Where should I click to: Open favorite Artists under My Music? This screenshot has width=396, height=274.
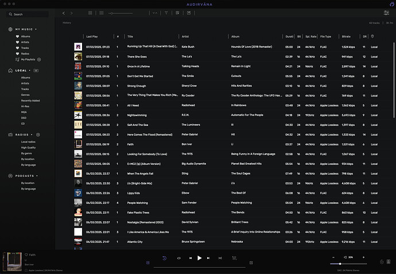[25, 42]
